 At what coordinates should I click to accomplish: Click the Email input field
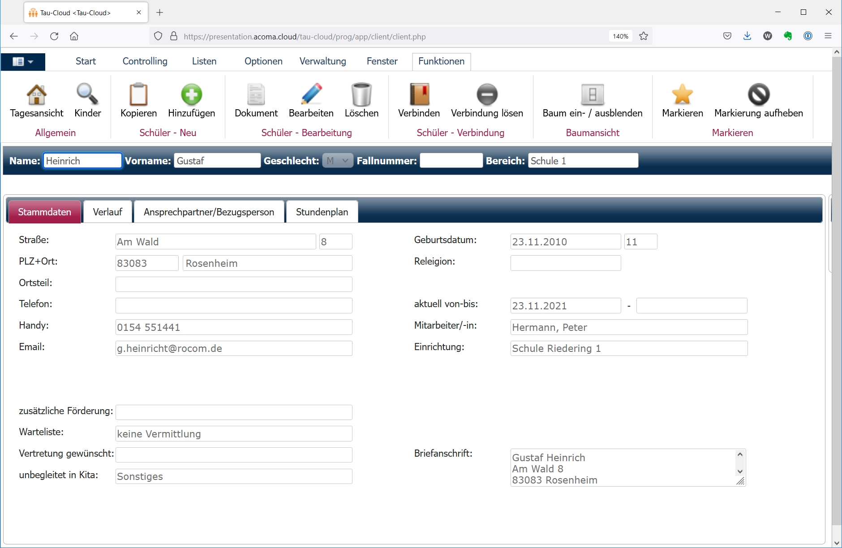point(233,349)
